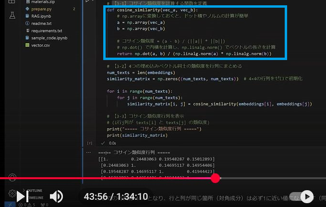Click the num_texts = len(embeddings) line
This screenshot has width=326, height=207.
point(141,73)
